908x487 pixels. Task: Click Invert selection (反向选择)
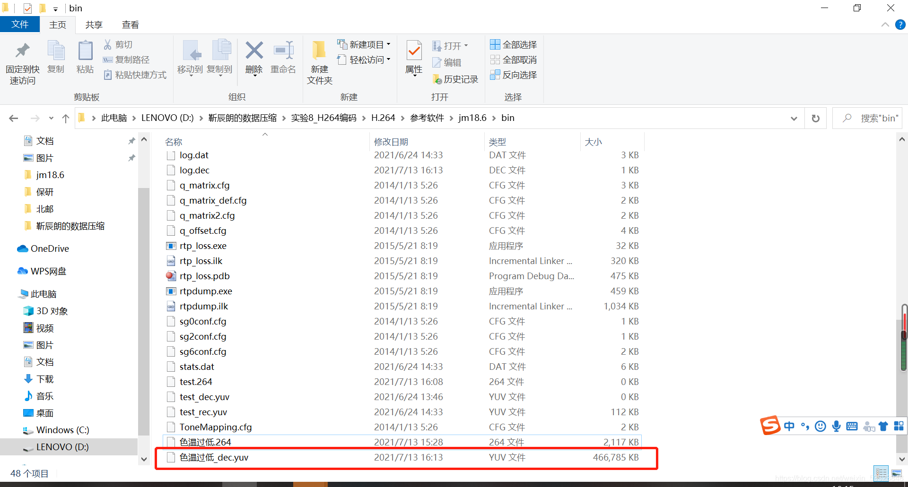(x=513, y=75)
